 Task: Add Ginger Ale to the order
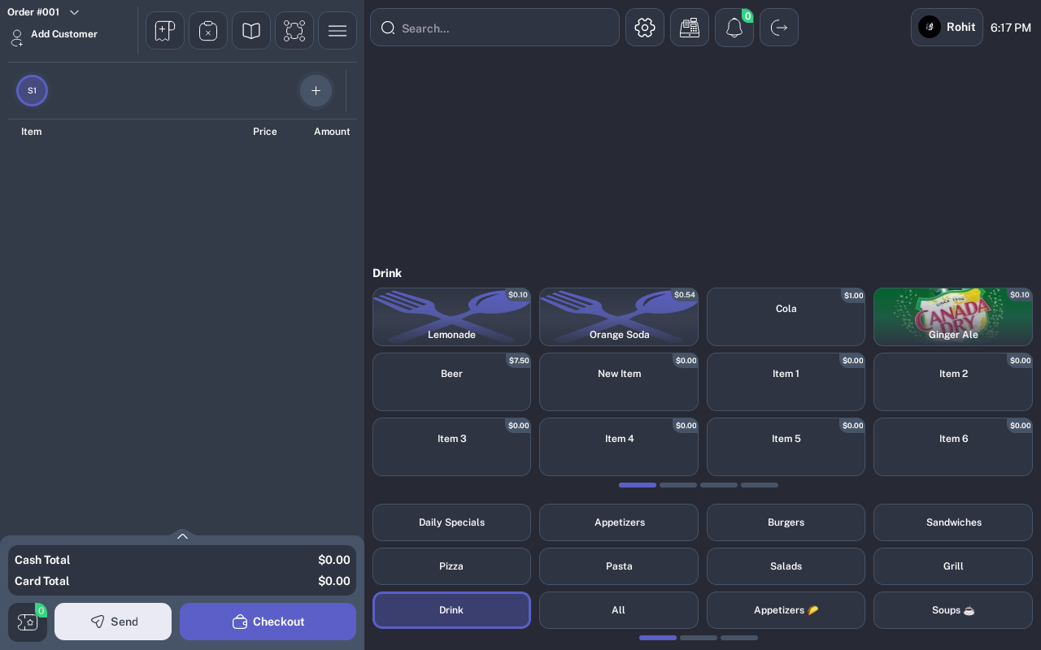[x=953, y=317]
